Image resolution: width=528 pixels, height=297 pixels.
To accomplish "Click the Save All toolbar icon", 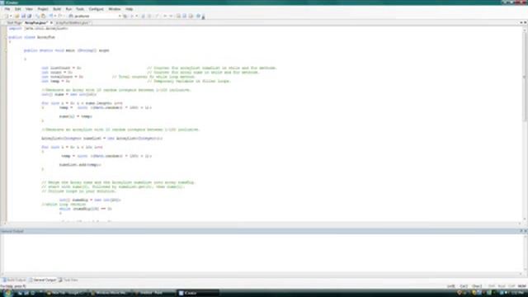I will [x=30, y=16].
